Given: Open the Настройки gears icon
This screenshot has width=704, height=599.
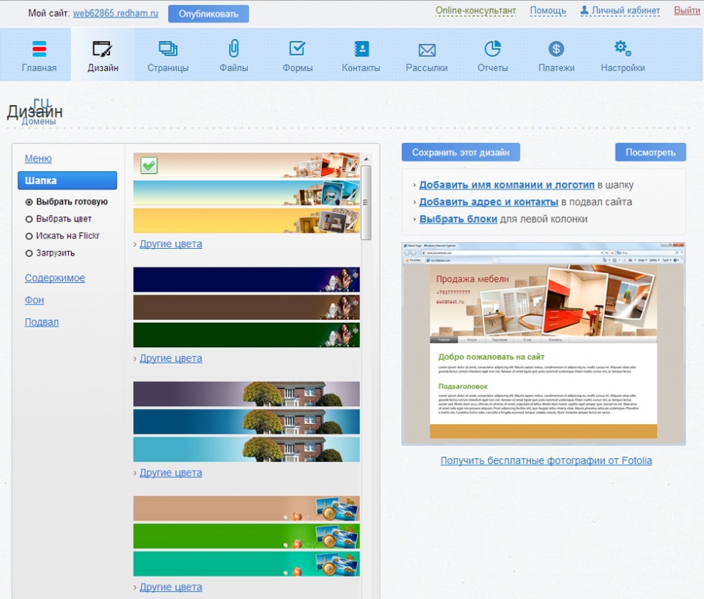Looking at the screenshot, I should click(x=623, y=48).
